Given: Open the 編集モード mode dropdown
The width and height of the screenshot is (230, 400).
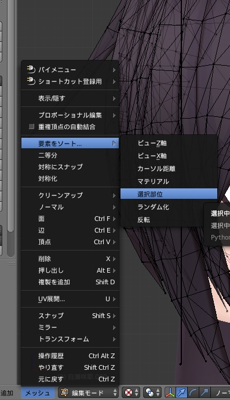Looking at the screenshot, I should point(89,392).
